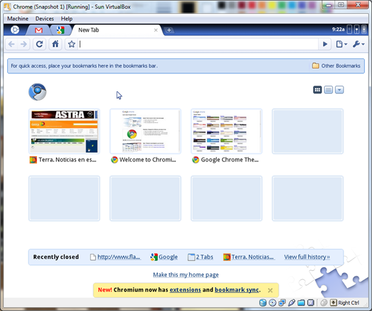Open the extensions link in promo banner

(x=185, y=290)
